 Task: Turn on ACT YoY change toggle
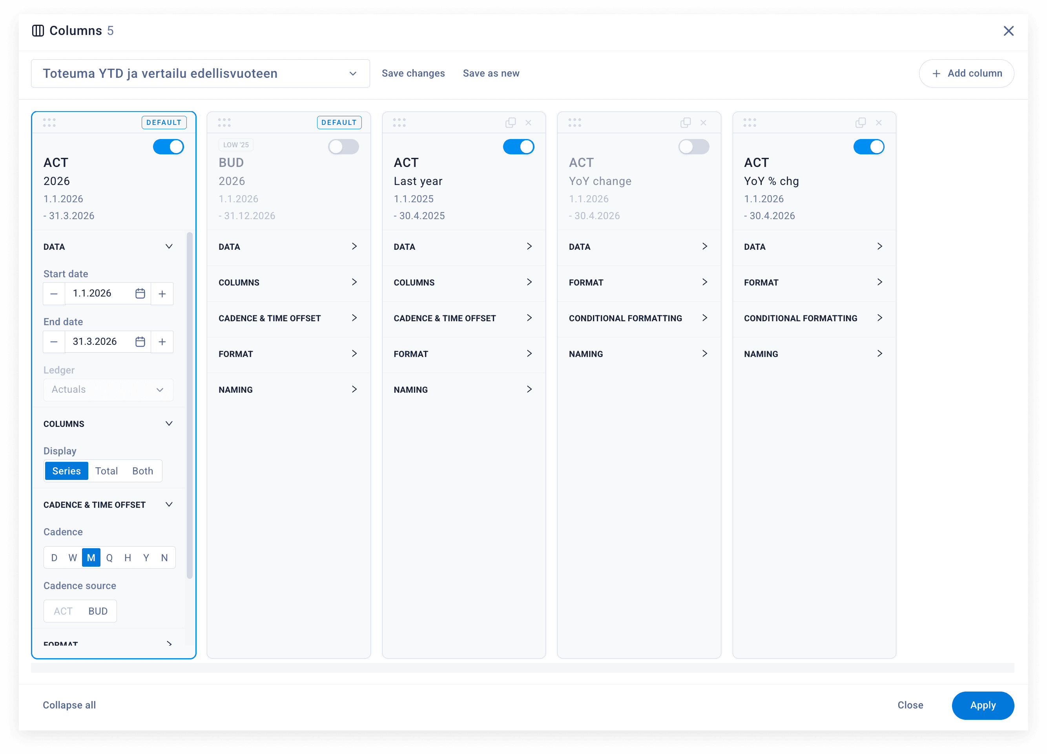point(693,147)
